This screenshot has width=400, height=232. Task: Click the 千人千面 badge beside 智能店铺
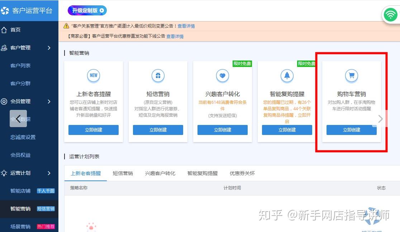tap(46, 191)
